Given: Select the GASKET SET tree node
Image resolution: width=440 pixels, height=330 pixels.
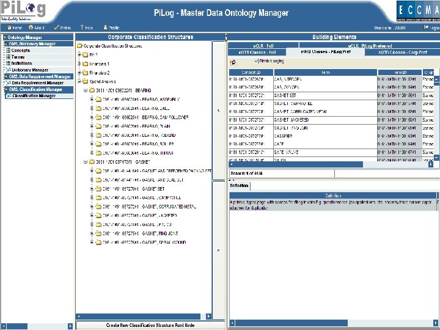Looking at the screenshot, I should point(134,189).
